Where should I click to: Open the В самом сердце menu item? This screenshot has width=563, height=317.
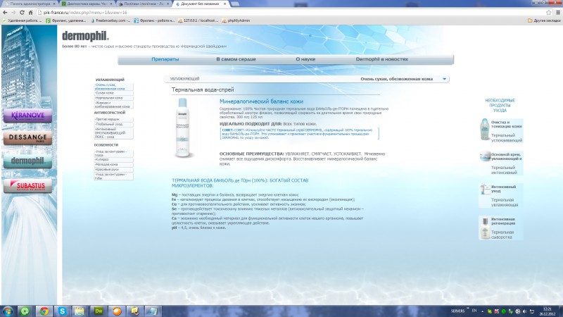point(236,59)
